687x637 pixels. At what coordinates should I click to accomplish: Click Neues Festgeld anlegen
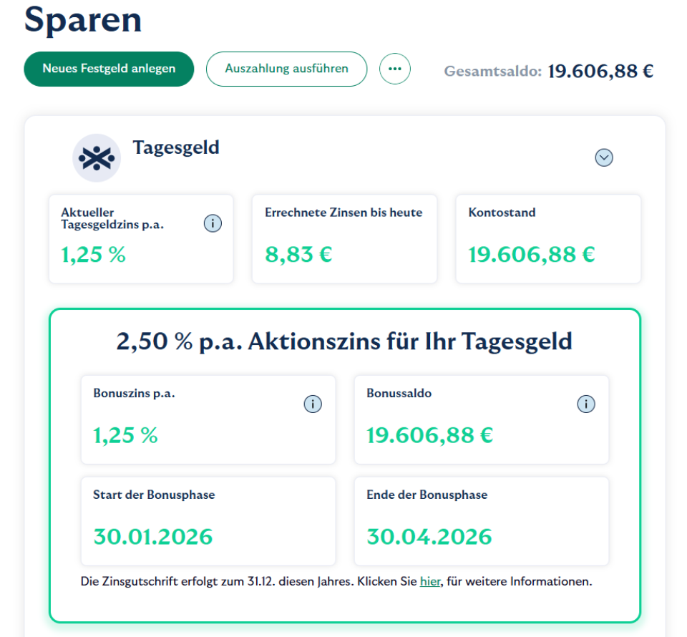point(109,68)
